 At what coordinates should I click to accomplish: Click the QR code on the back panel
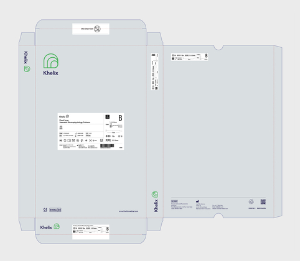tap(263, 202)
